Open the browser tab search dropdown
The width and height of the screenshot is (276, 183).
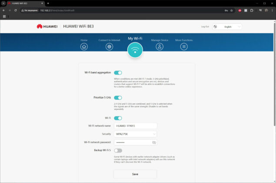tap(3, 3)
